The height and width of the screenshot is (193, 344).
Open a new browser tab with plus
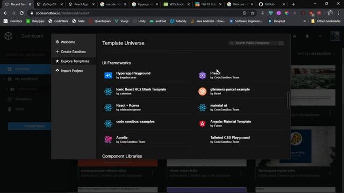[x=293, y=4]
